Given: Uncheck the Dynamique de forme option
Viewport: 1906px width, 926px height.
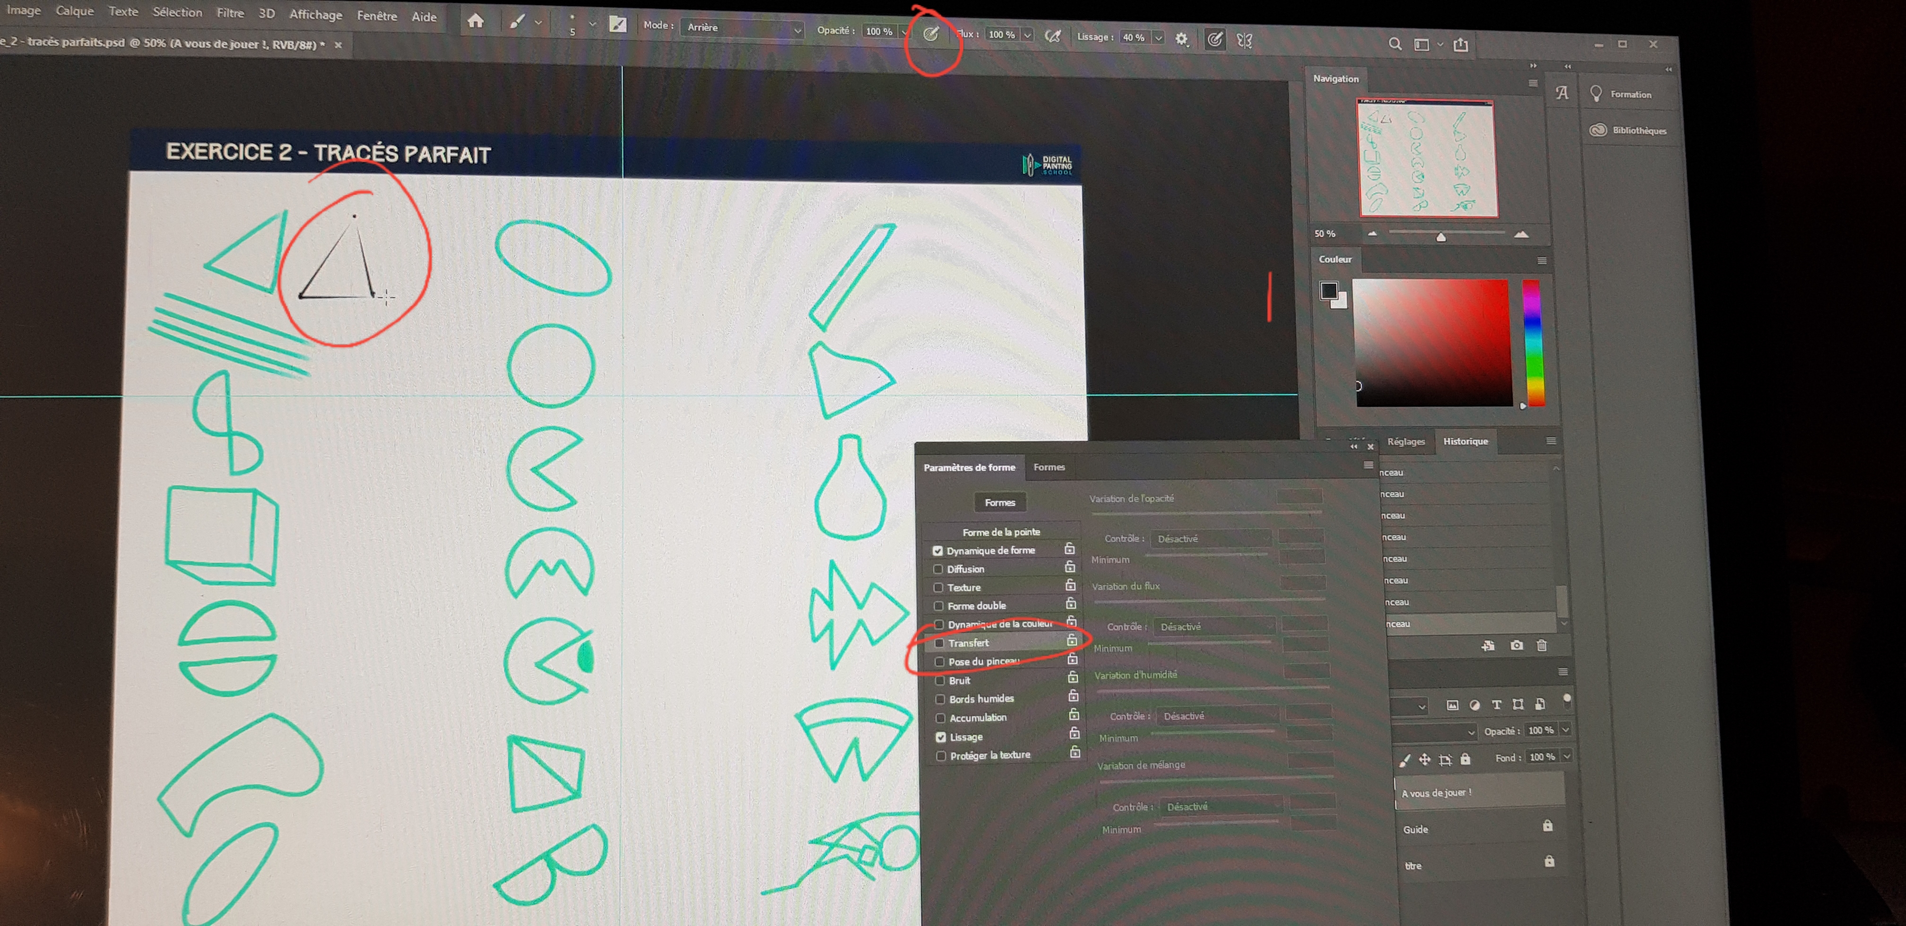Looking at the screenshot, I should click(937, 551).
